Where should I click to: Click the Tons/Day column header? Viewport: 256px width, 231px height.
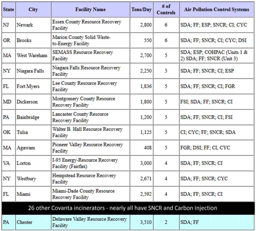point(141,9)
